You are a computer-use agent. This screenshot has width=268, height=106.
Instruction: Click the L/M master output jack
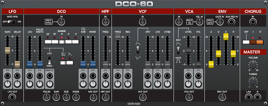(x=248, y=97)
